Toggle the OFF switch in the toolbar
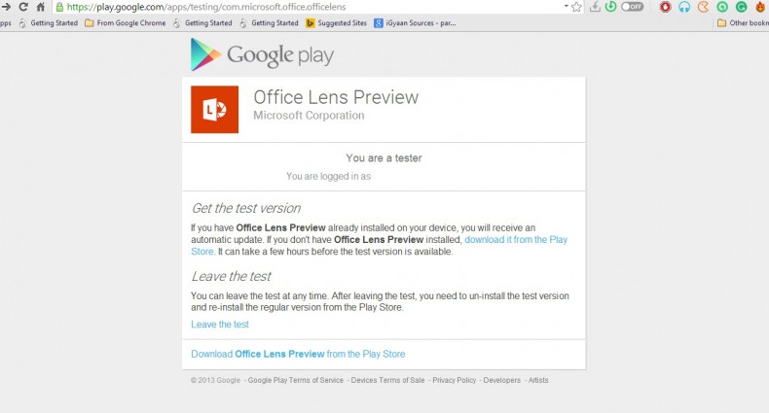The image size is (769, 413). (633, 6)
